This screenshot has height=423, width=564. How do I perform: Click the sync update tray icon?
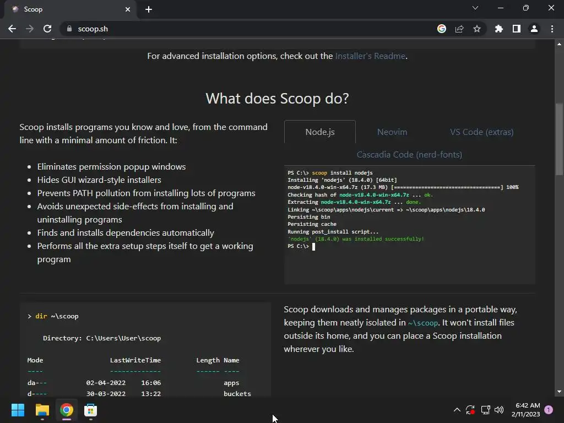tap(470, 410)
